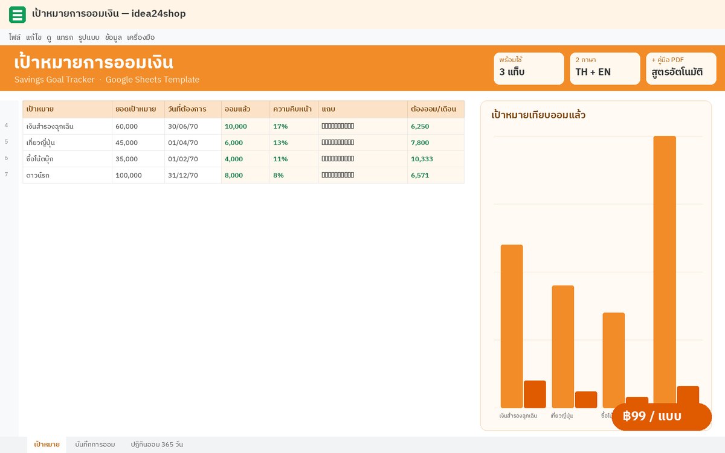Click the เที่ยวญี่ปุ่น goal cell
The width and height of the screenshot is (725, 453).
[68, 143]
